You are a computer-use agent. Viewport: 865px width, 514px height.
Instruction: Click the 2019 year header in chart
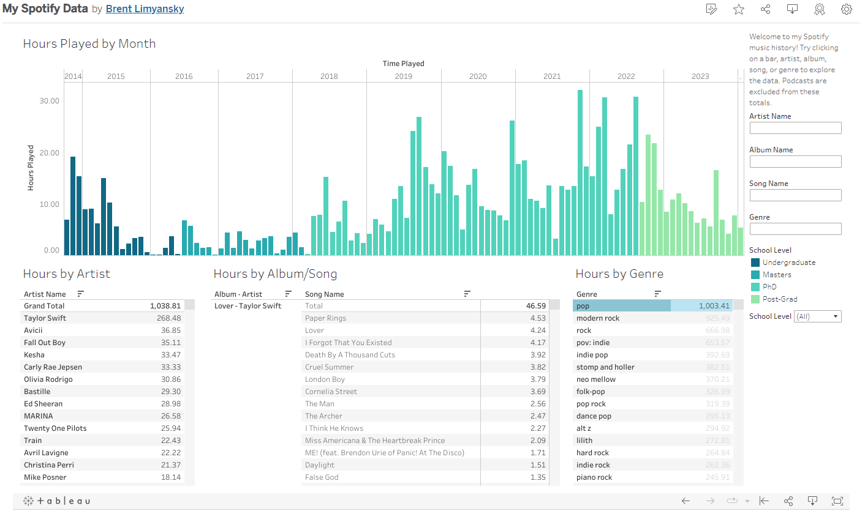[x=404, y=76]
